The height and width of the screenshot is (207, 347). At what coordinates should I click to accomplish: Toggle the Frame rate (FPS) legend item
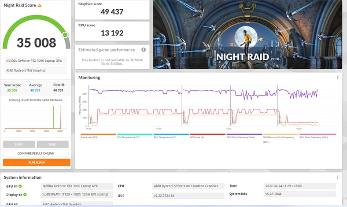click(98, 136)
